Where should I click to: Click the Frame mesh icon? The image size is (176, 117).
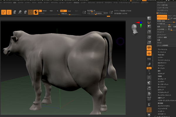[x=149, y=78]
